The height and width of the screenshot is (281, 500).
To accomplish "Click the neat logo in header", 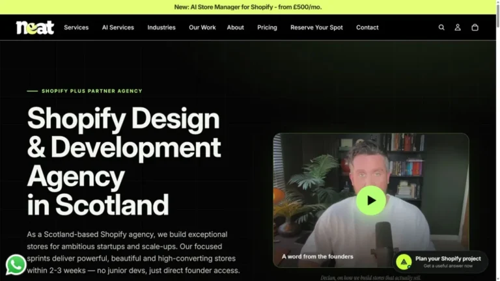I will coord(35,27).
